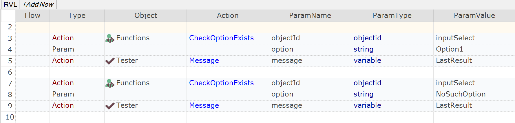Screen dimensions: 515x123
Task: Click the Functions icon in row 3
Action: (110, 38)
